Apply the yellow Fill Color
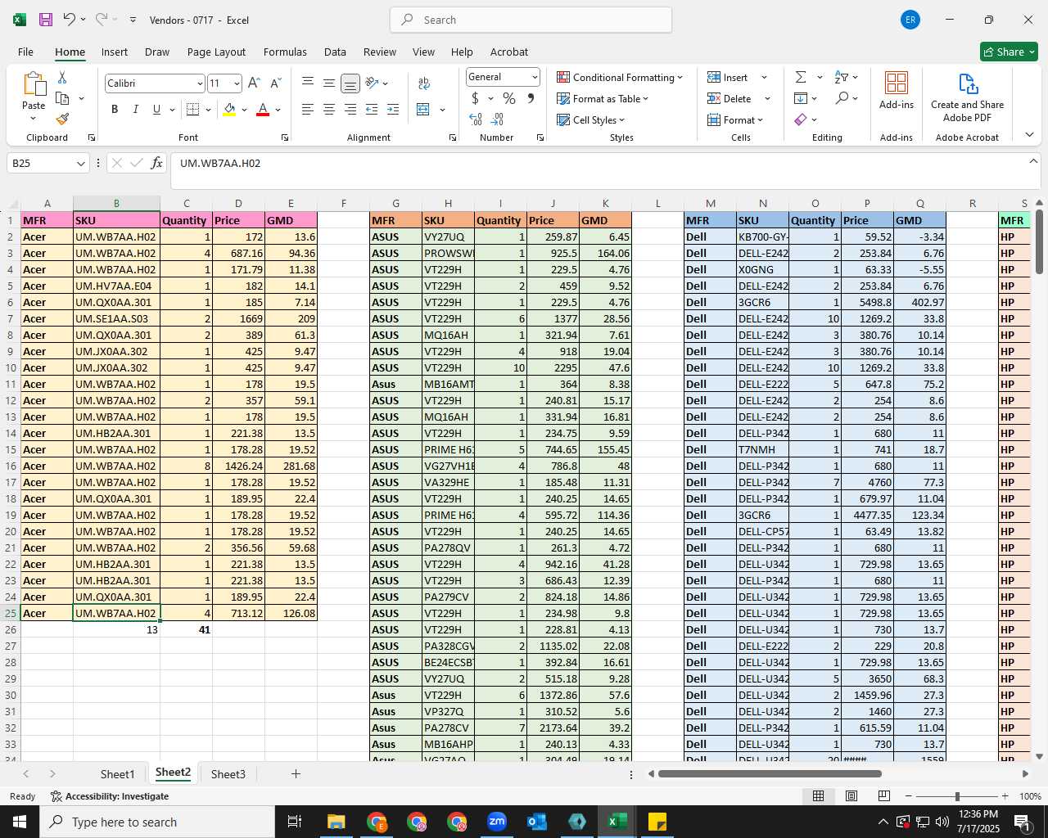Viewport: 1048px width, 838px height. click(229, 110)
